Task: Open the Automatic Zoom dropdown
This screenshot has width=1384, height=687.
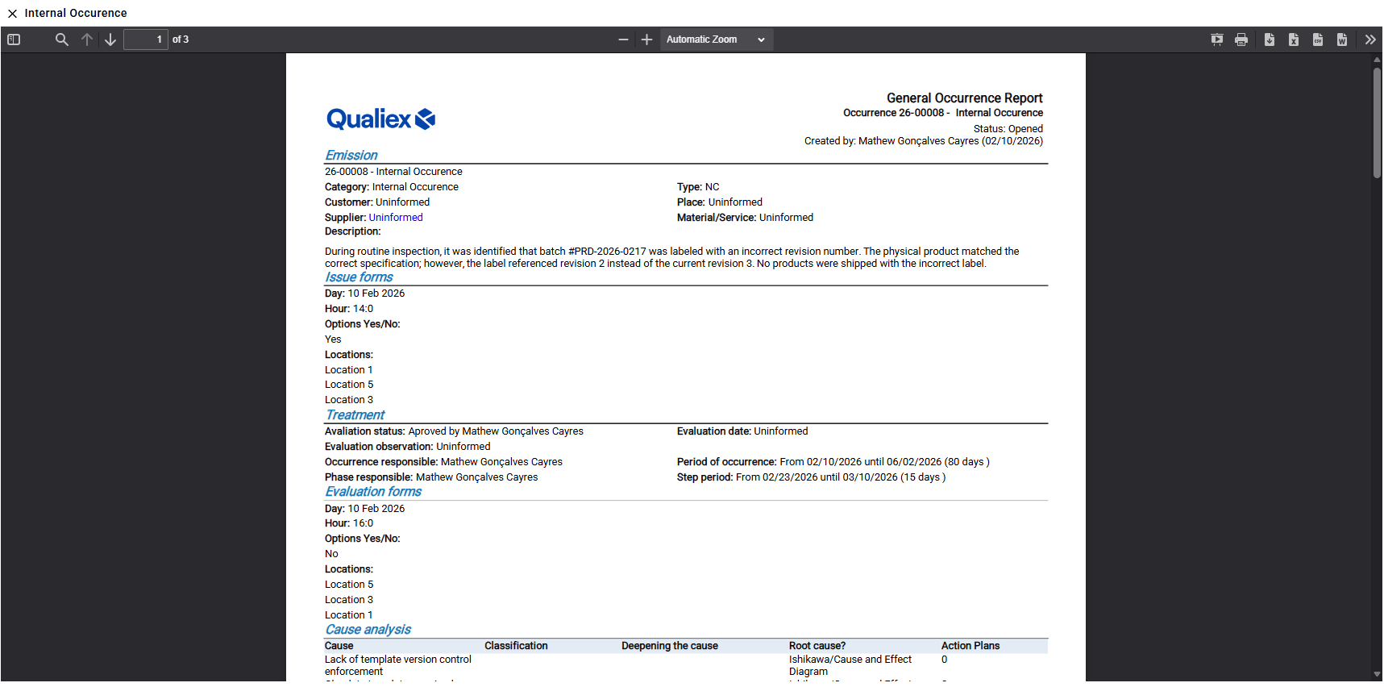Action: point(715,40)
